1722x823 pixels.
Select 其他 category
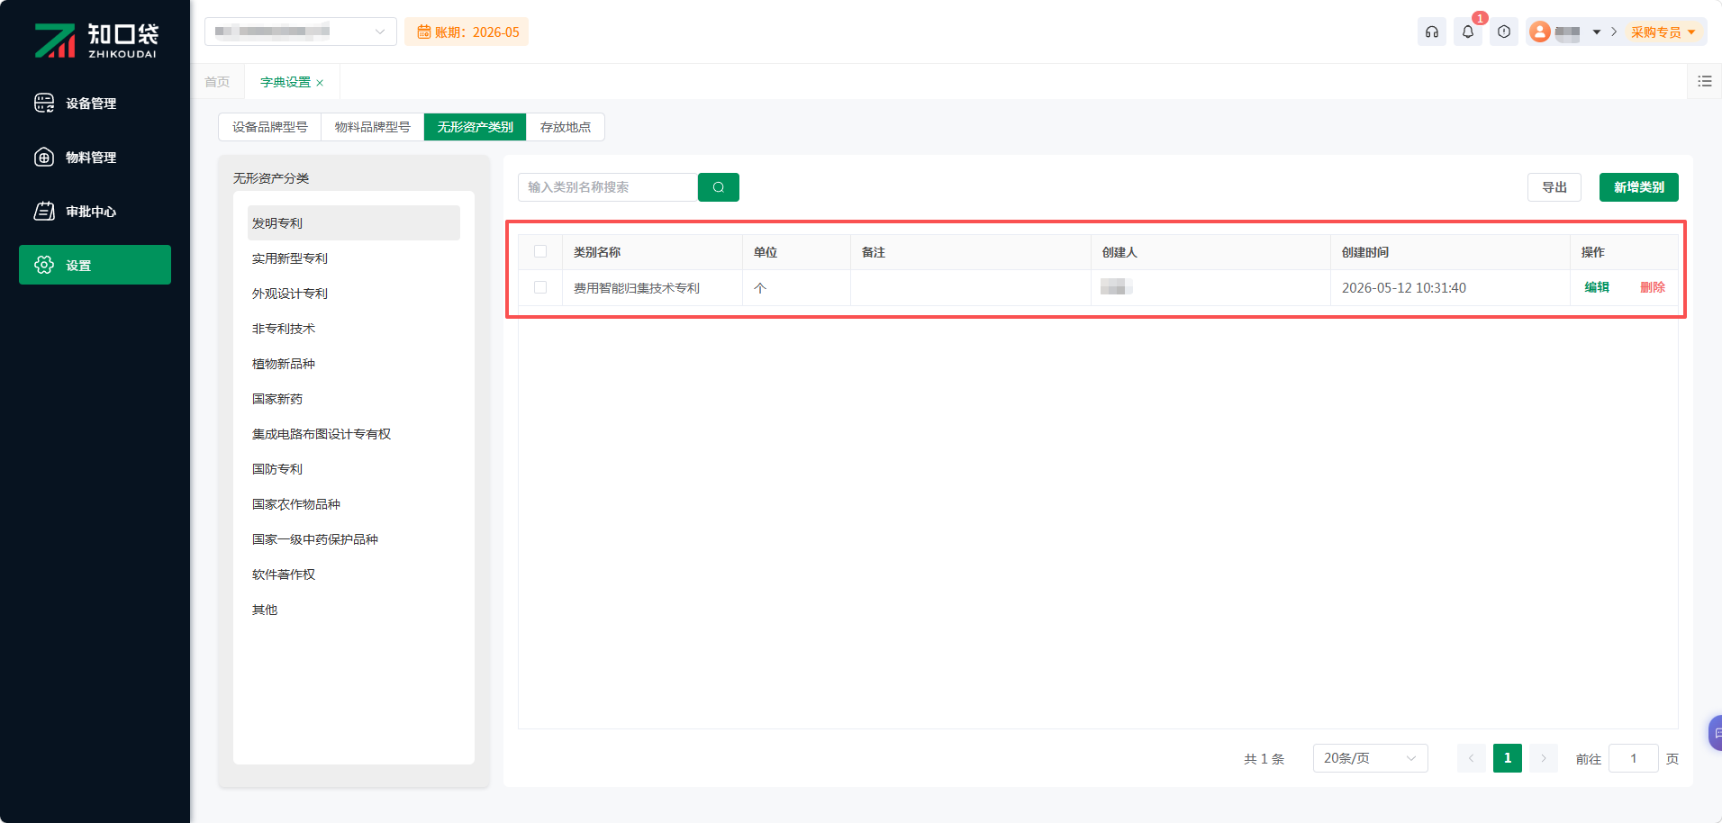354,610
